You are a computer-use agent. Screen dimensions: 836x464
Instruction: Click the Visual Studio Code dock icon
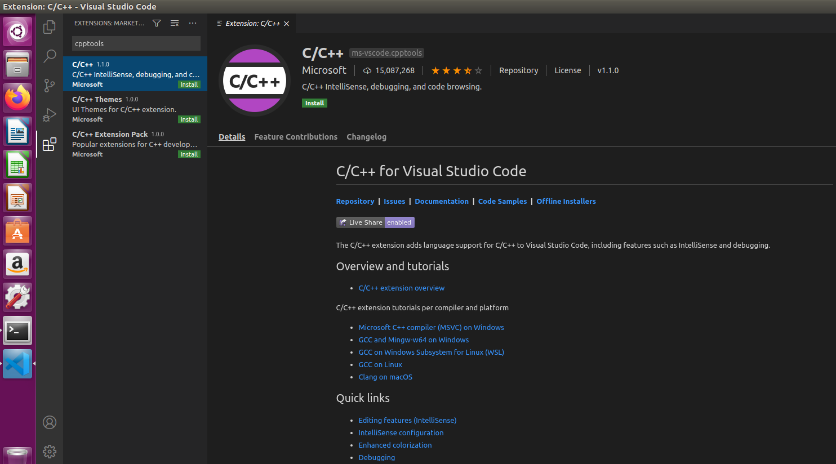[17, 363]
